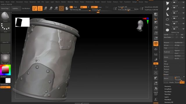Open the Help menu

coord(146,2)
